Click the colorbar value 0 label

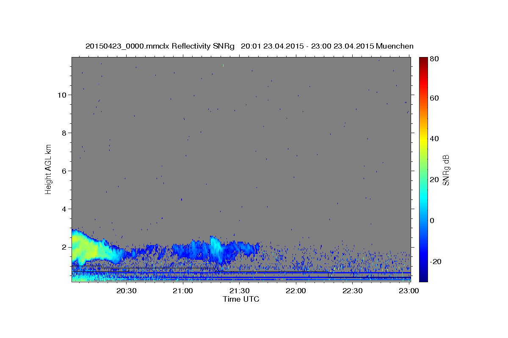coord(433,221)
